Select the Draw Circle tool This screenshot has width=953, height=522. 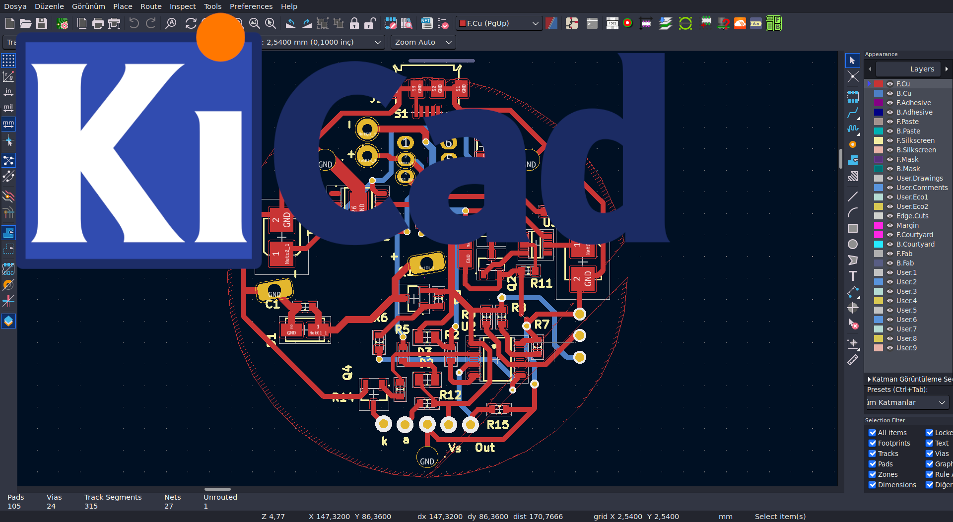click(853, 244)
